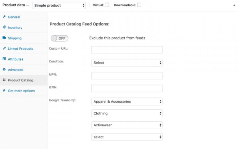Collapse the Product data panel arrow
Screen dimensions: 238x149
point(234,5)
